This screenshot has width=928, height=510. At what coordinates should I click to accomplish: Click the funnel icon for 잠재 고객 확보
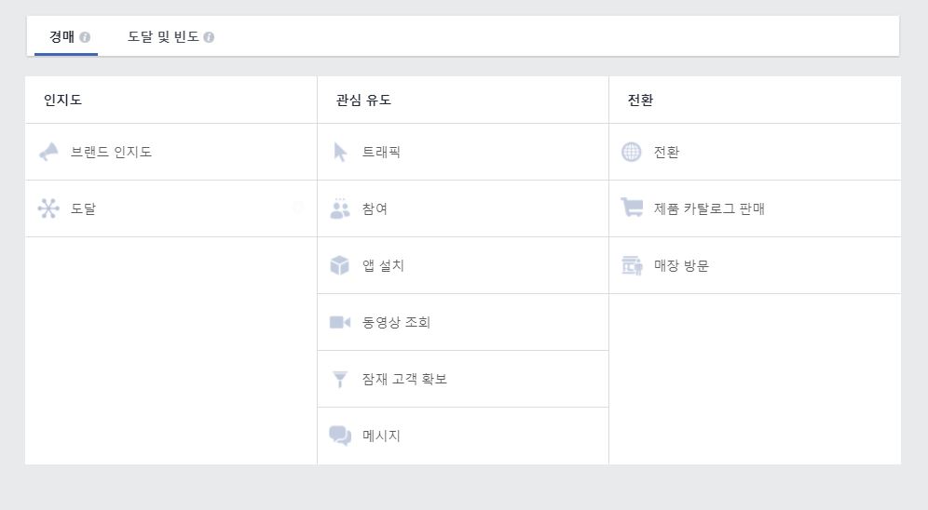340,379
